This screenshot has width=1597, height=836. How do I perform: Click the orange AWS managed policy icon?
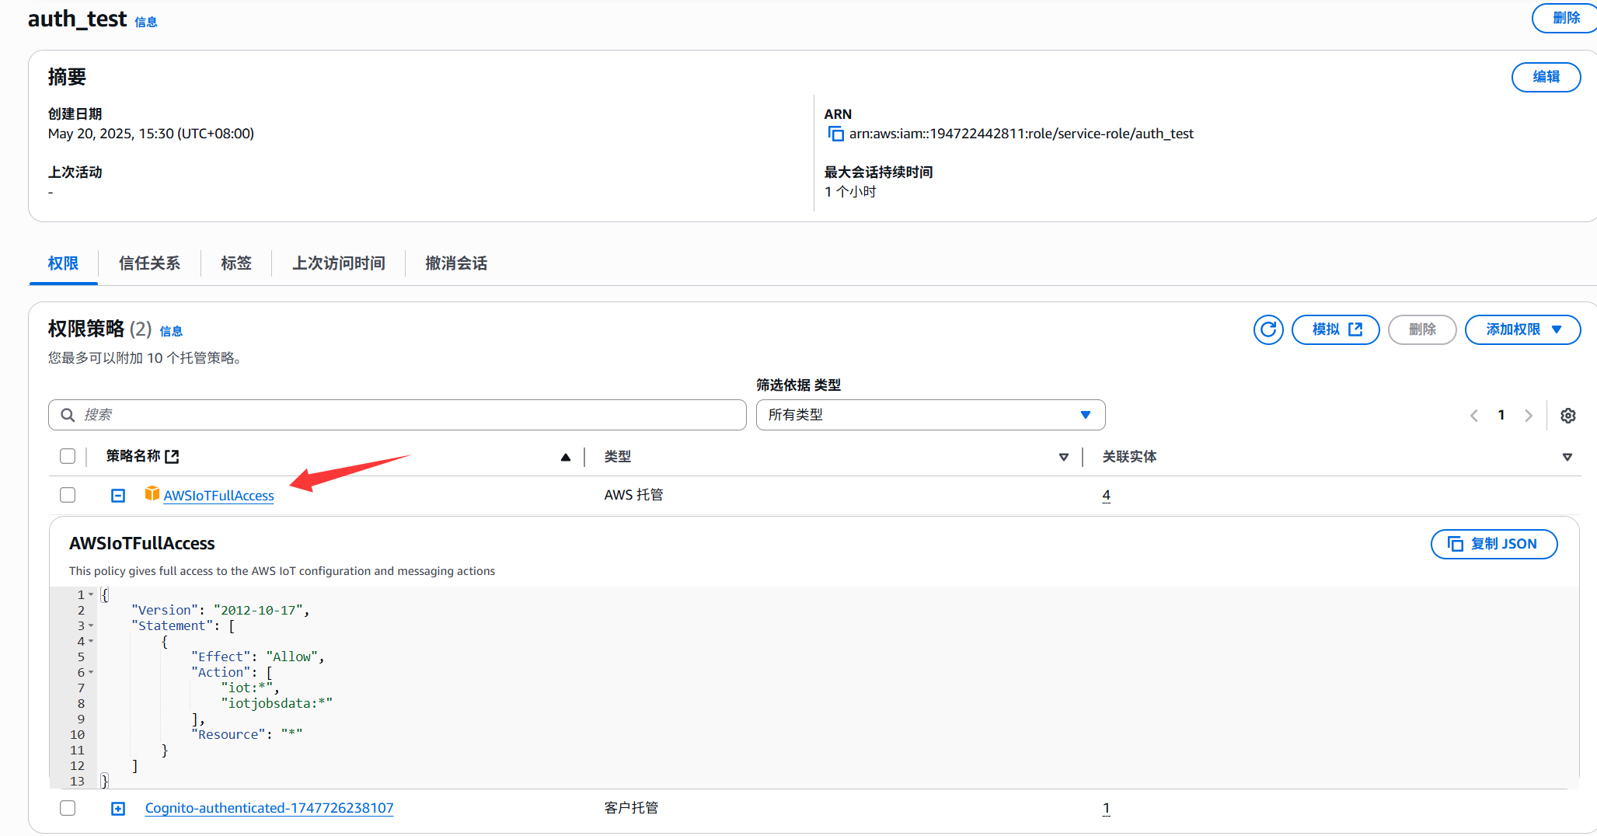coord(152,494)
